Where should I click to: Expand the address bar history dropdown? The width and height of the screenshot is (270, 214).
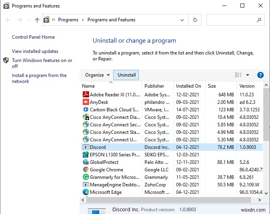[x=182, y=20]
